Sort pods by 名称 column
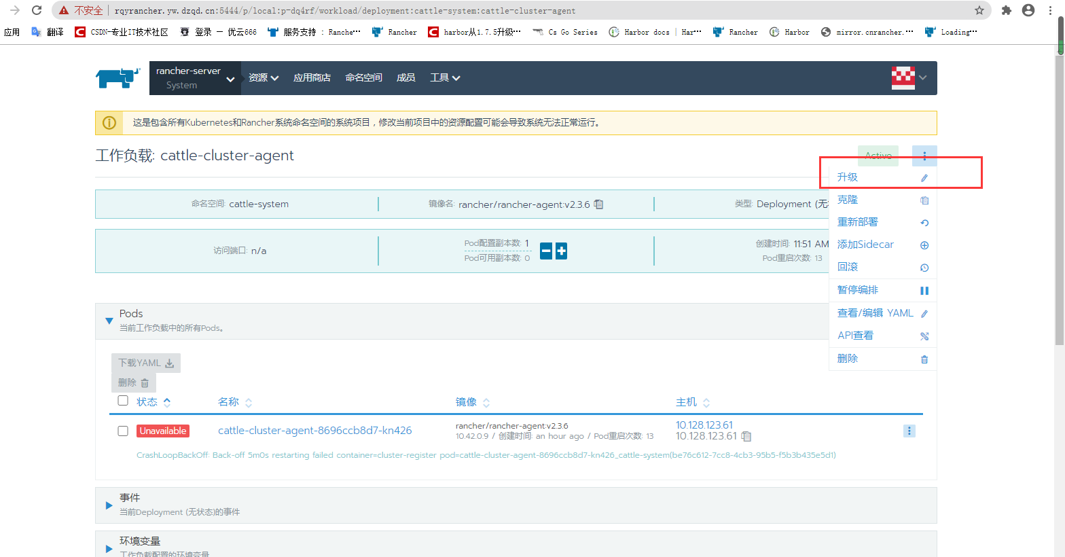 coord(235,402)
